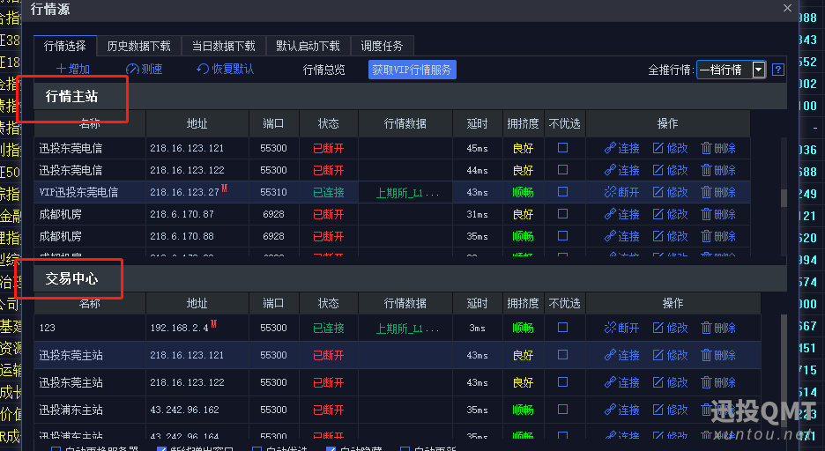Image resolution: width=825 pixels, height=451 pixels.
Task: Delete the 迅投东莞主站 218.16.123.121 entry
Action: click(x=718, y=355)
